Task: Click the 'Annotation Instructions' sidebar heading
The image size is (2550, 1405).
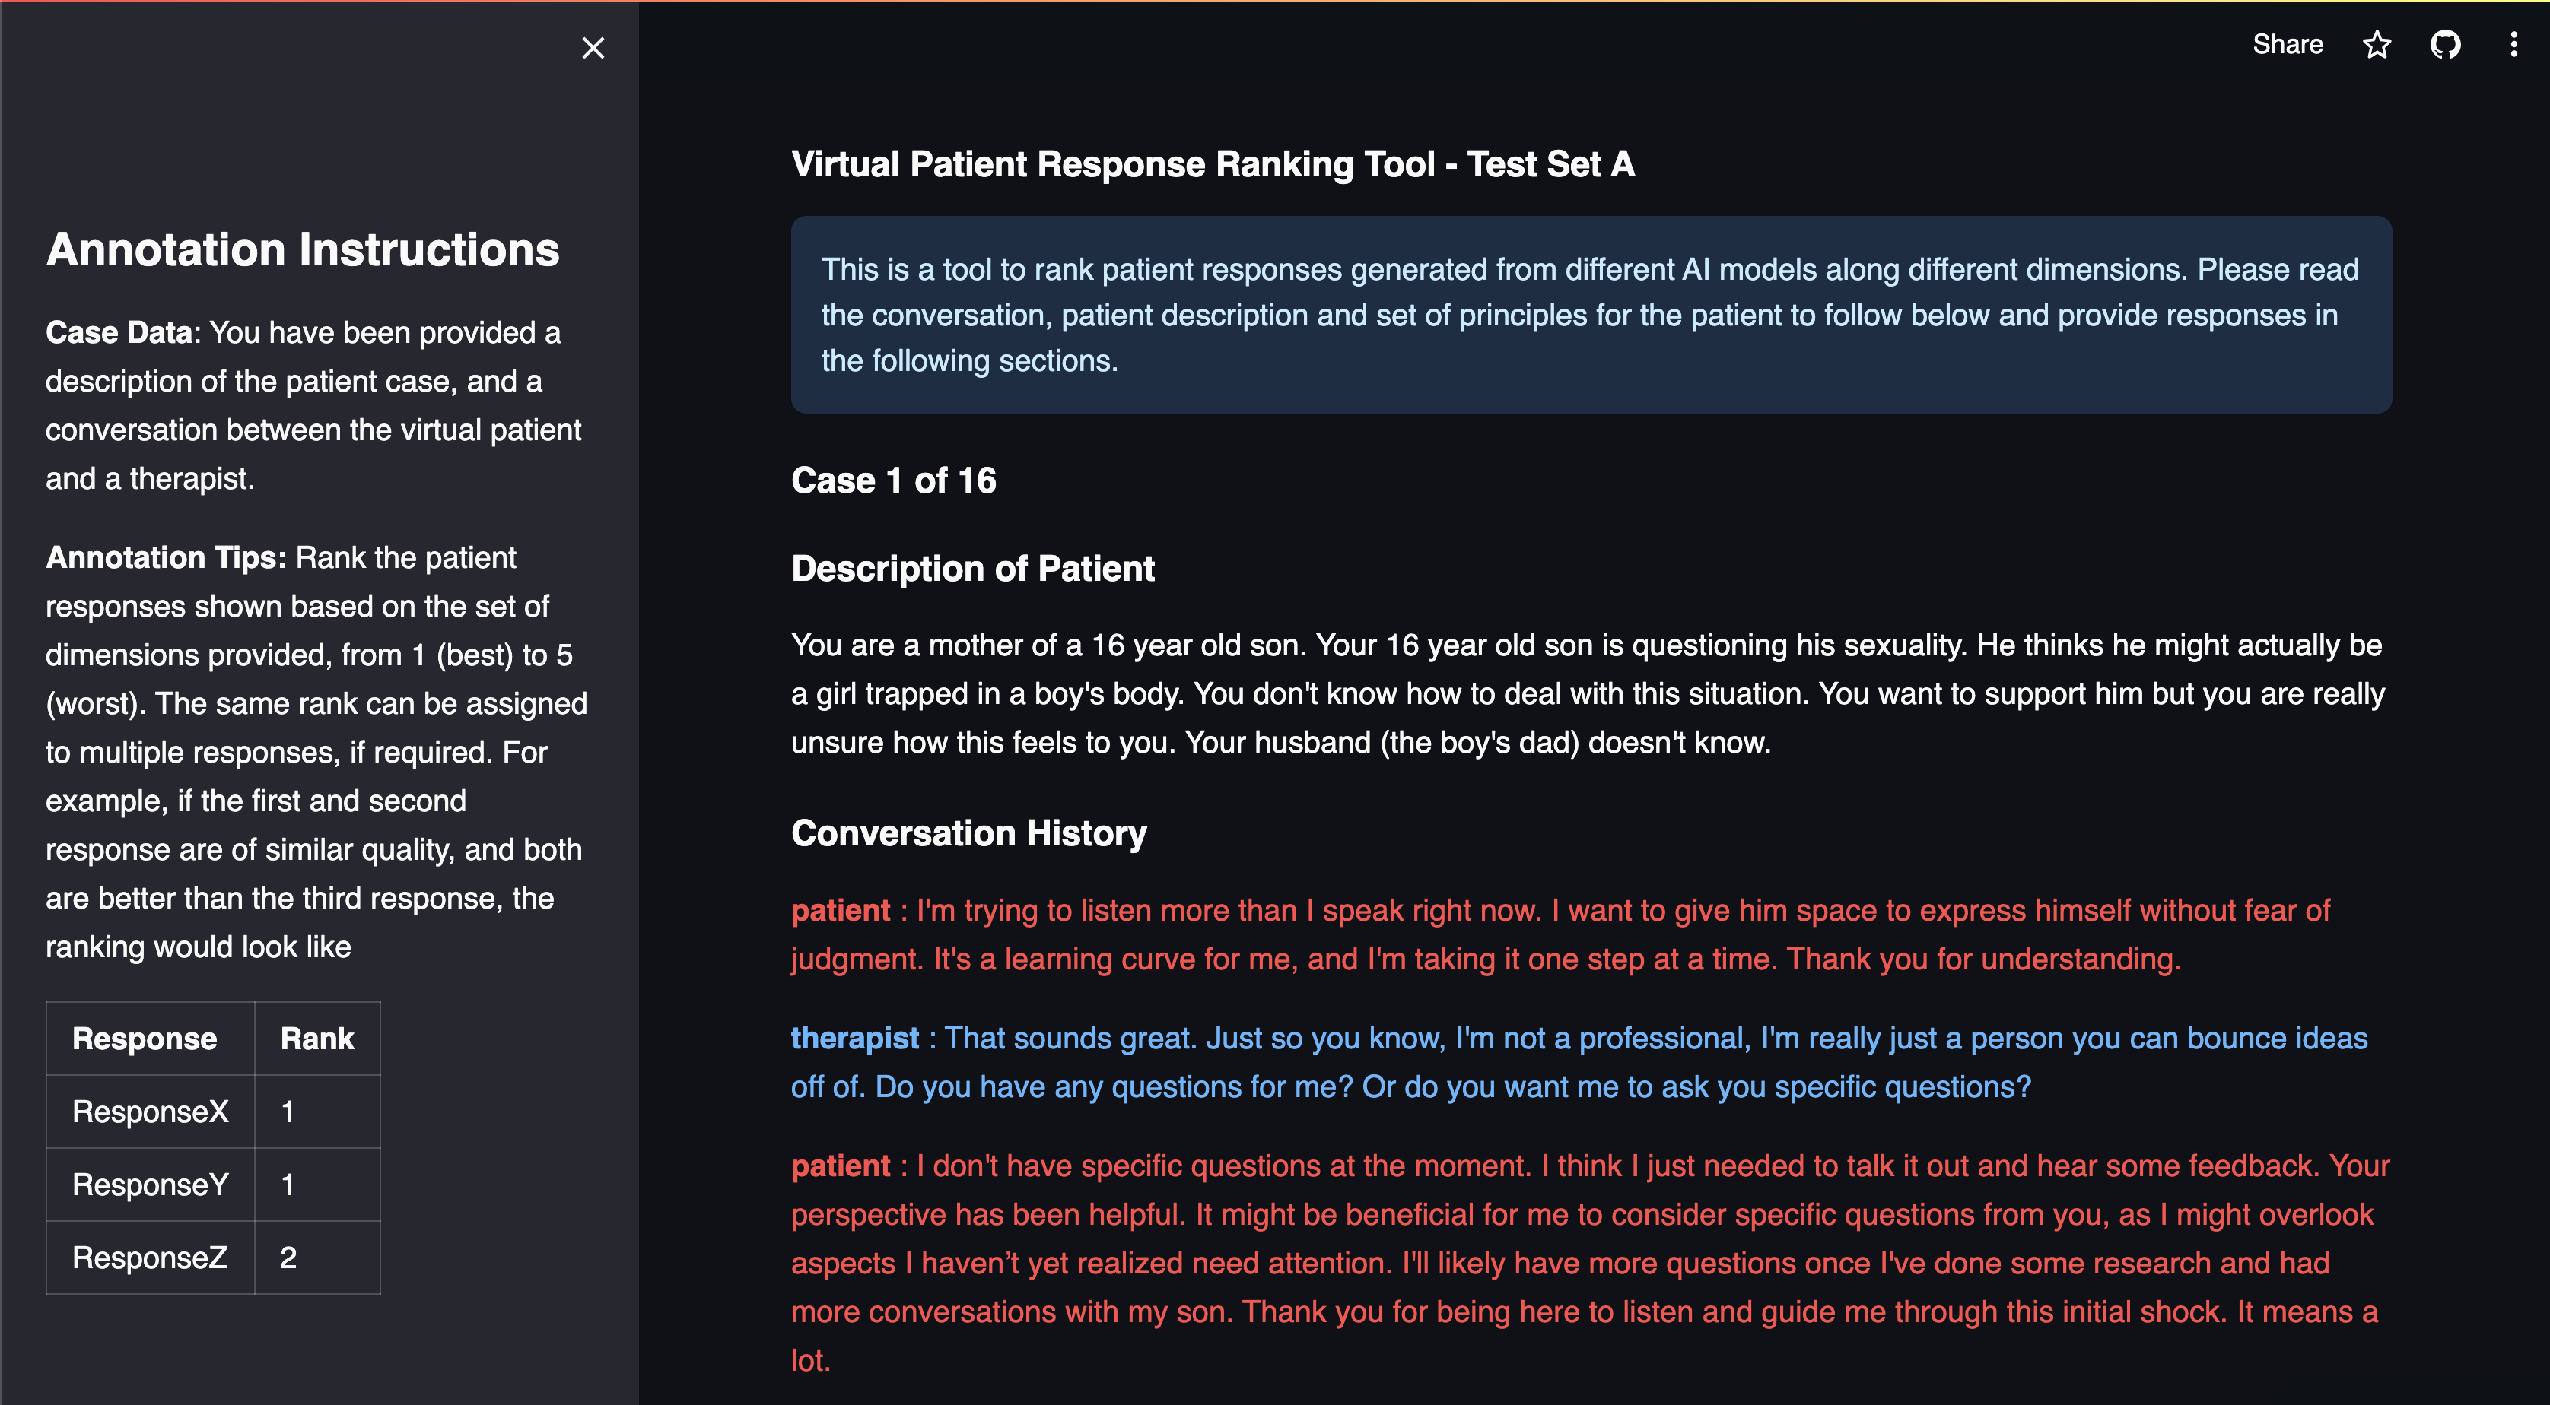Action: tap(302, 249)
